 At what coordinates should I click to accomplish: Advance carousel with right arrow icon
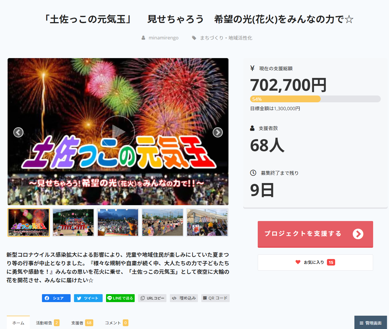[x=218, y=132]
